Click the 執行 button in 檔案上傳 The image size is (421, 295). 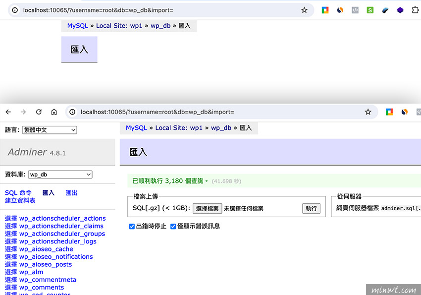coord(311,209)
